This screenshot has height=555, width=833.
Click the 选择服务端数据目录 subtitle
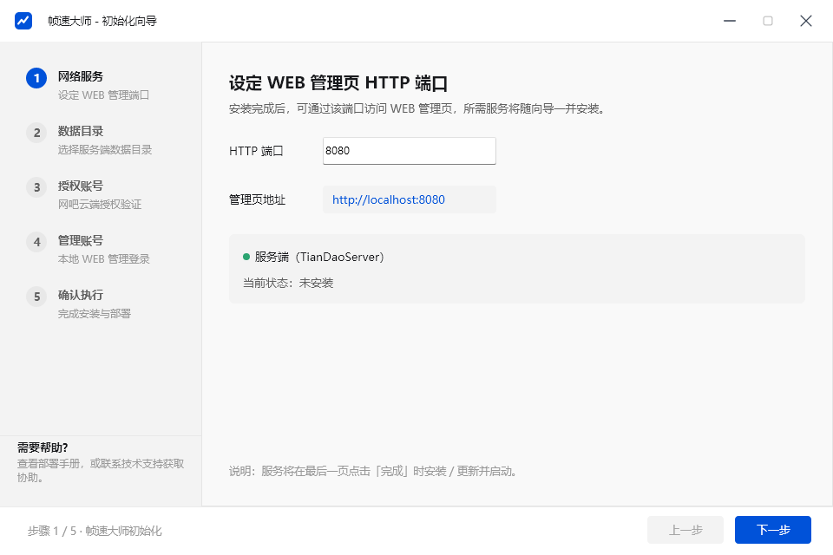105,150
